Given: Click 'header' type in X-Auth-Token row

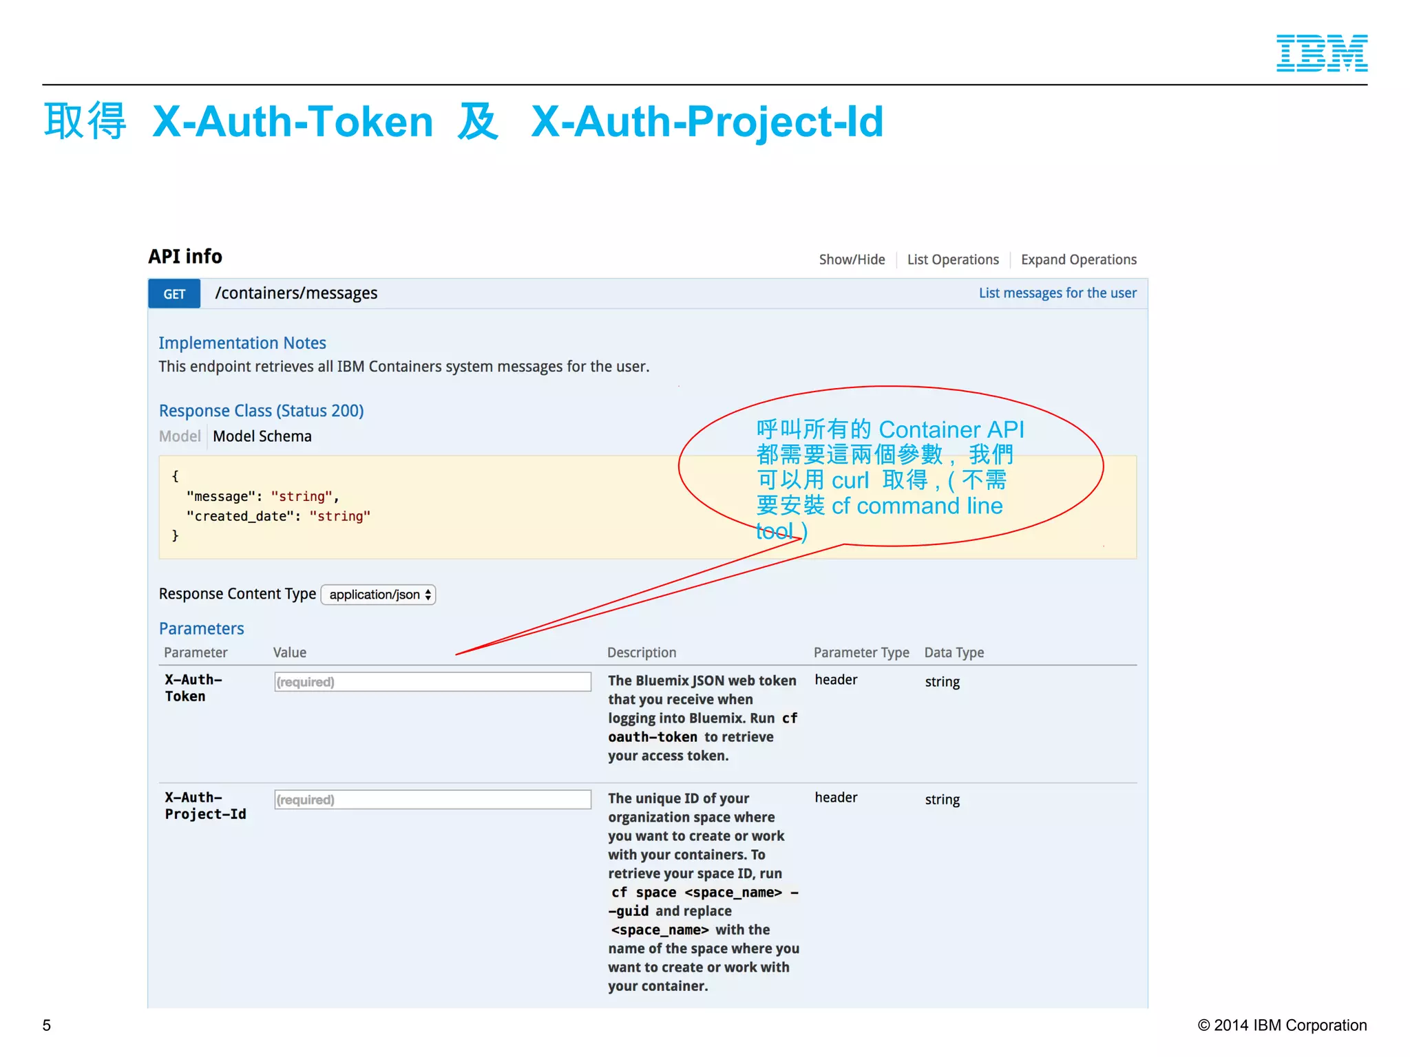Looking at the screenshot, I should click(836, 680).
